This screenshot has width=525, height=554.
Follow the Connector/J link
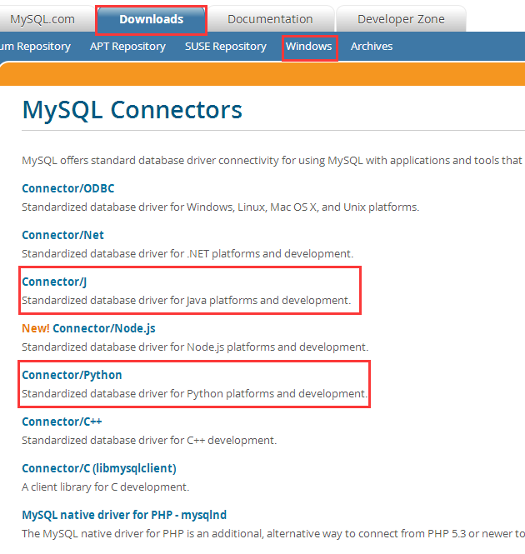54,282
